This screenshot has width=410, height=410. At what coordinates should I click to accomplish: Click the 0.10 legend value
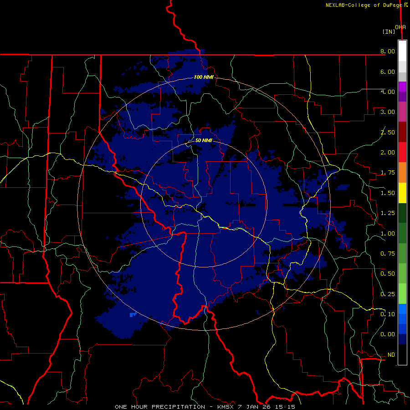tap(388, 314)
